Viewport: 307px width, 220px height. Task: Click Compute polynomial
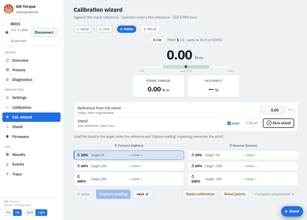click(x=275, y=194)
